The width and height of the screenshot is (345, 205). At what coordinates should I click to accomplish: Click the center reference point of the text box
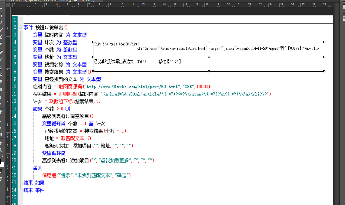click(x=209, y=57)
